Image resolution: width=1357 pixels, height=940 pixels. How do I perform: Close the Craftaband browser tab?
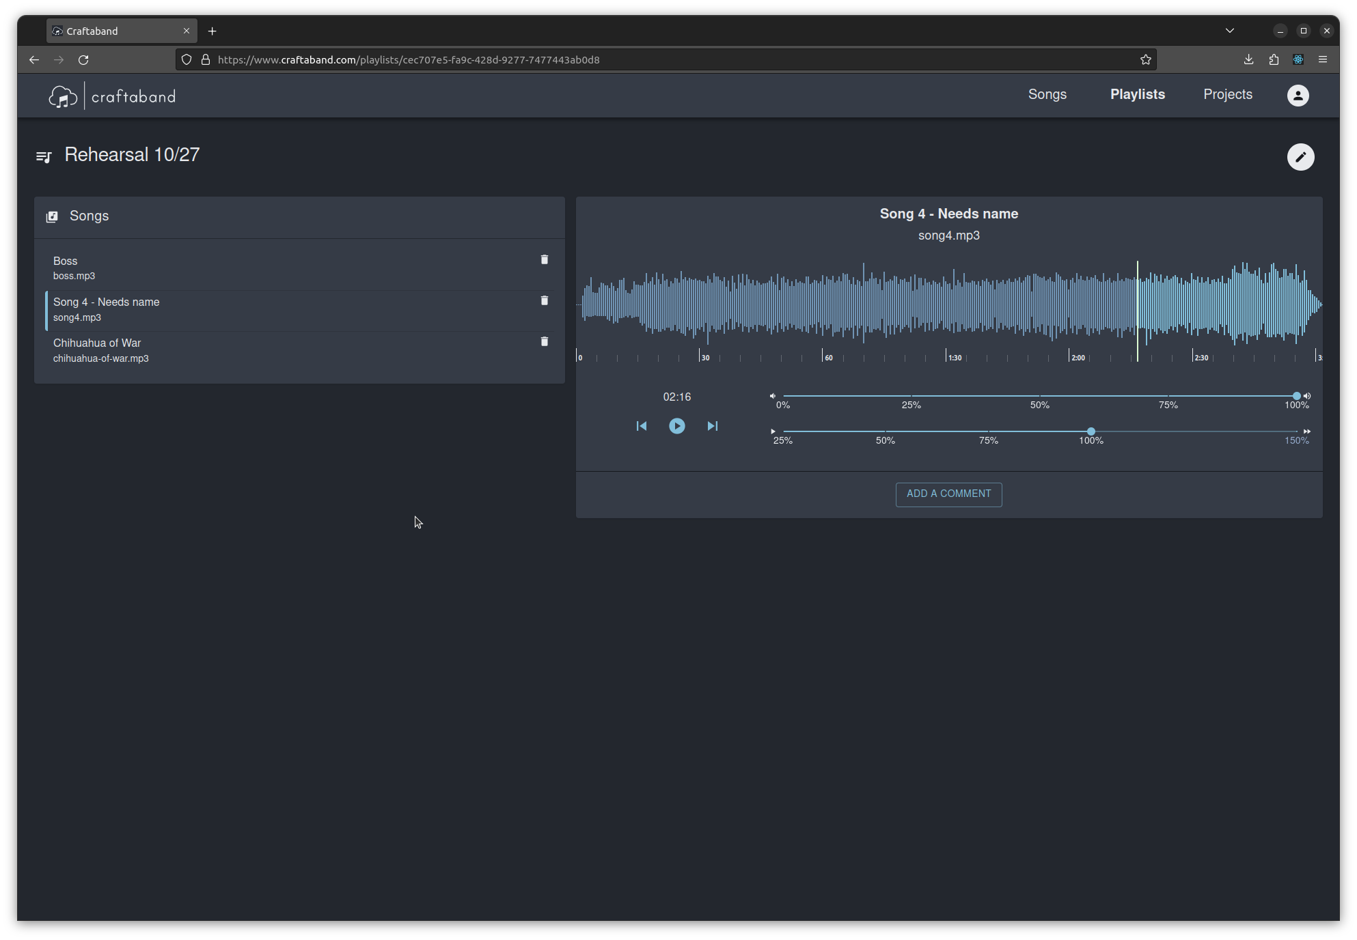187,31
